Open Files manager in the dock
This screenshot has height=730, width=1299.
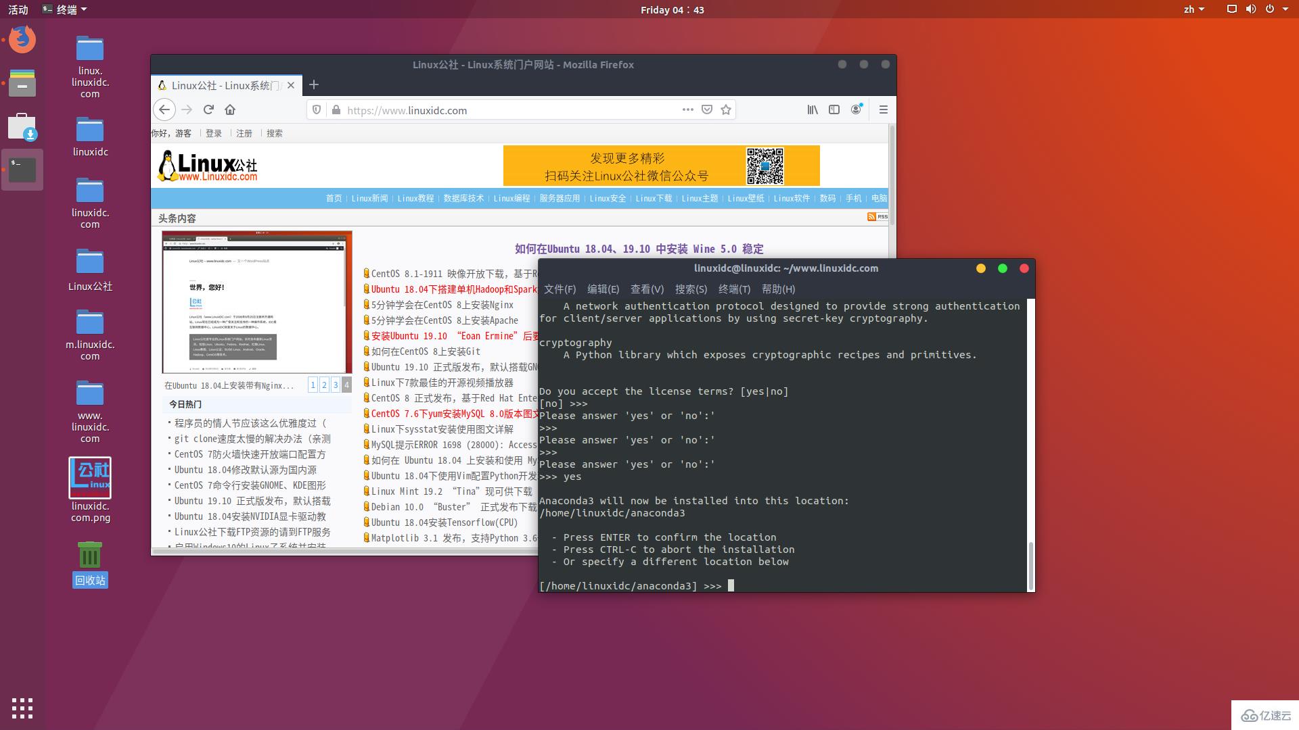coord(22,82)
